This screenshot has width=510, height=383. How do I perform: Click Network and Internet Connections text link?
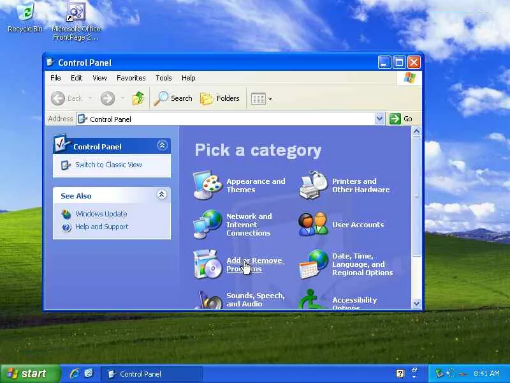point(249,225)
